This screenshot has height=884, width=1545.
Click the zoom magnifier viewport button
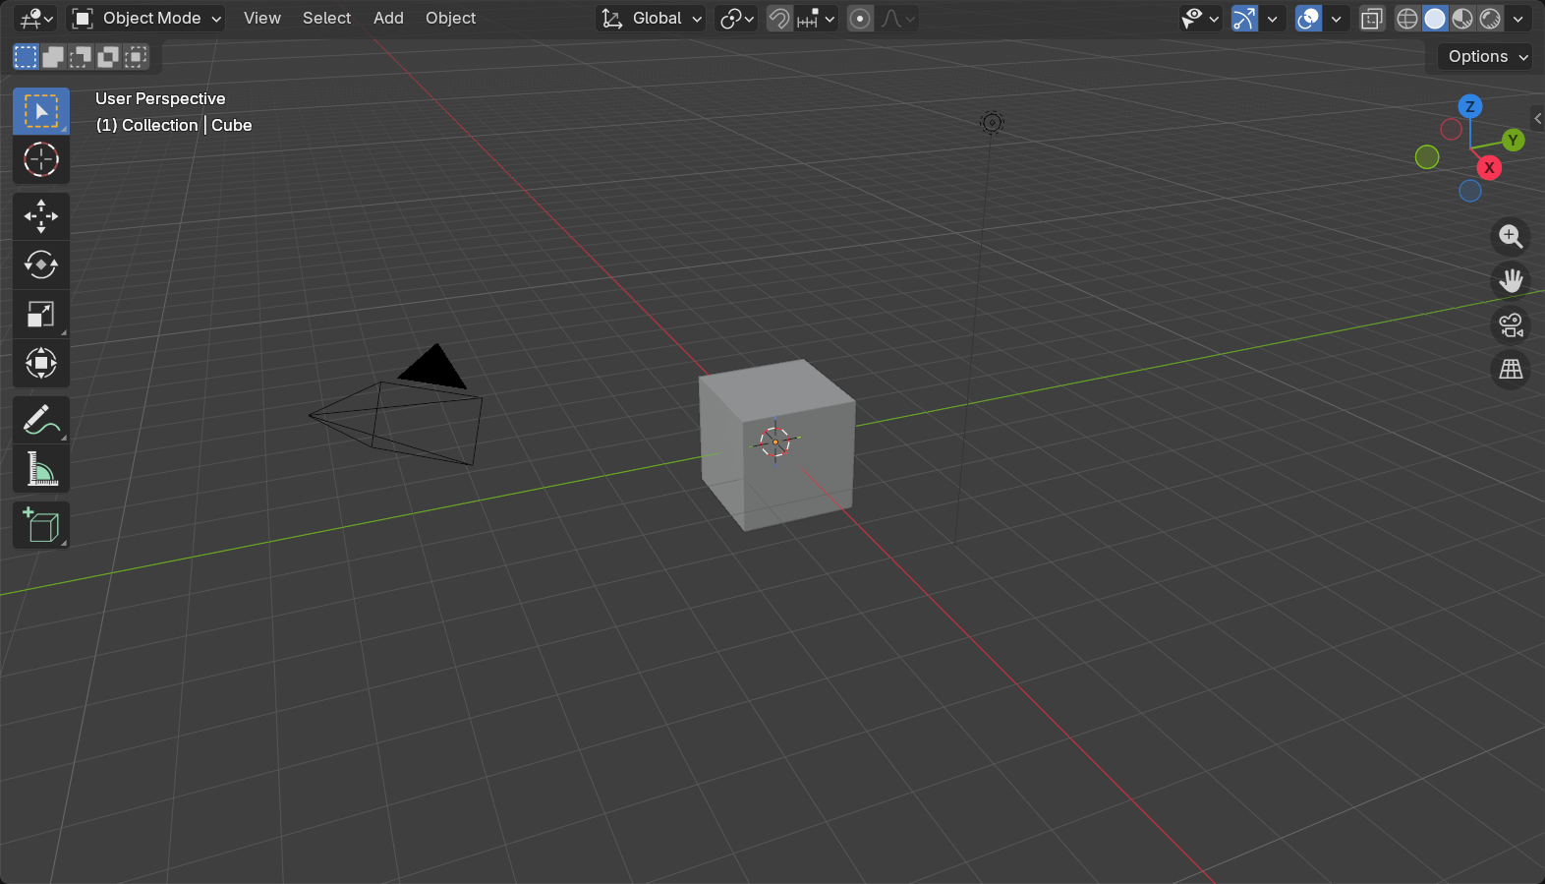click(x=1511, y=236)
